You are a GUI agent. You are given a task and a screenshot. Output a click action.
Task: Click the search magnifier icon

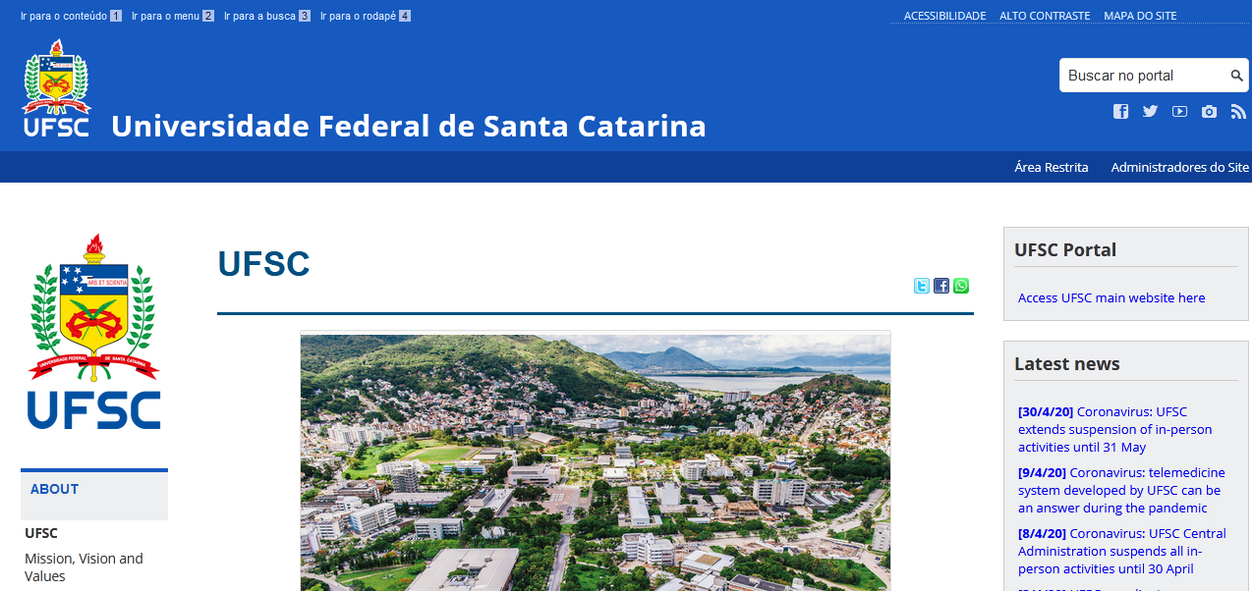(x=1237, y=76)
